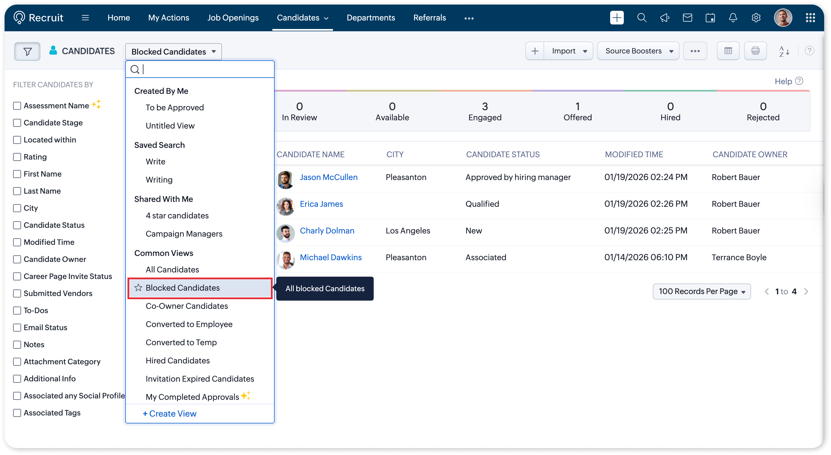Image resolution: width=831 pixels, height=455 pixels.
Task: Tick the Email Status filter checkbox
Action: [17, 327]
